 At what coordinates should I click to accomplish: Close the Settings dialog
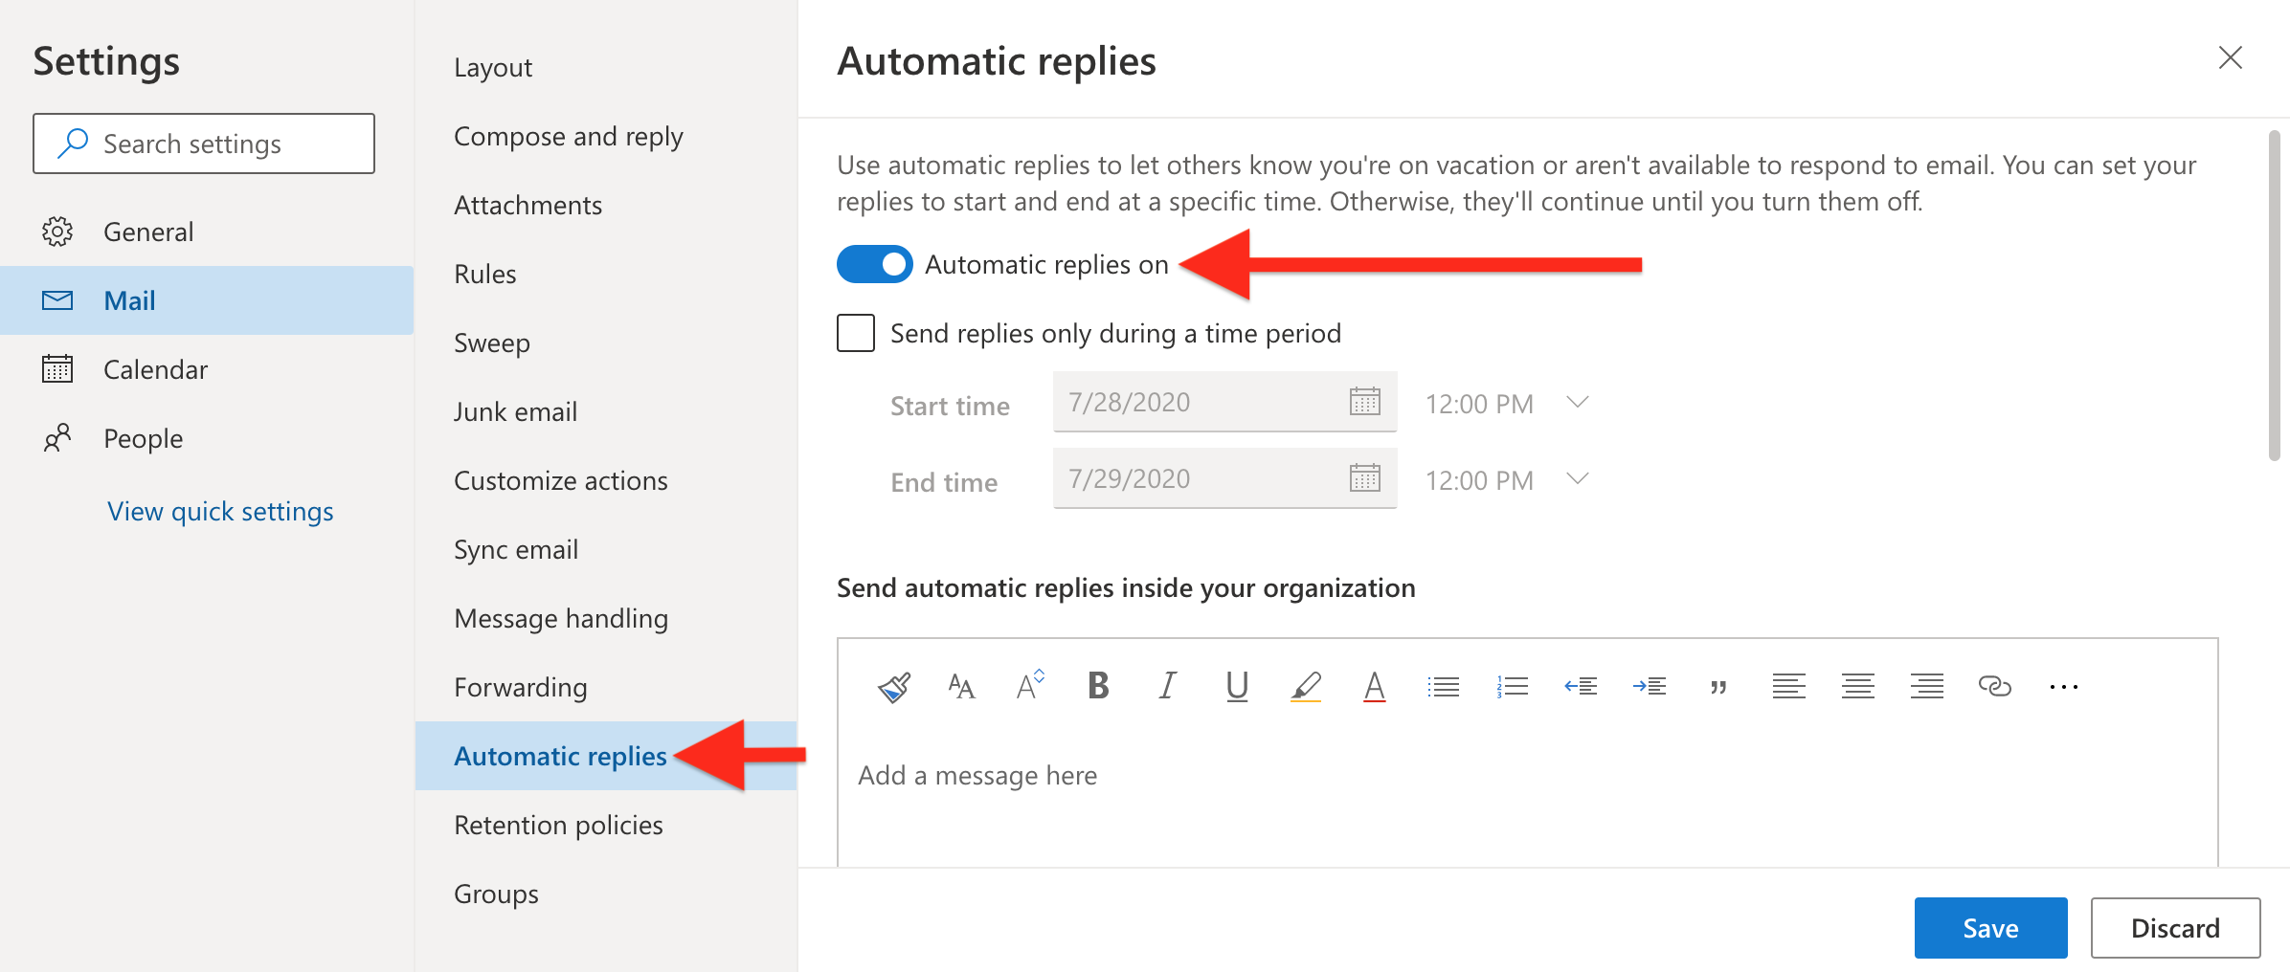tap(2230, 57)
